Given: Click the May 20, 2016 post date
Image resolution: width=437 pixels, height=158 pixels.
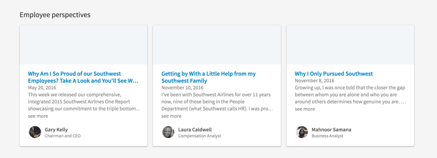Looking at the screenshot, I should [x=42, y=88].
